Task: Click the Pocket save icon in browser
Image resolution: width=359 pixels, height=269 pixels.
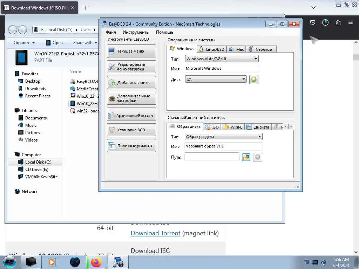Action: coord(312,22)
